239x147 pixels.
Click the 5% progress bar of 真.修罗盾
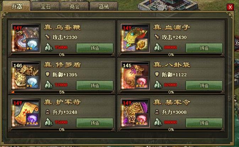61,92
